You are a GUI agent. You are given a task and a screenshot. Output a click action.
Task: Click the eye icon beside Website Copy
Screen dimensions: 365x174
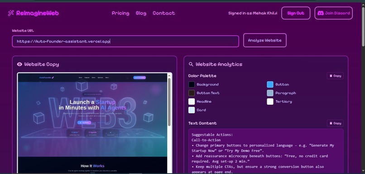19,64
